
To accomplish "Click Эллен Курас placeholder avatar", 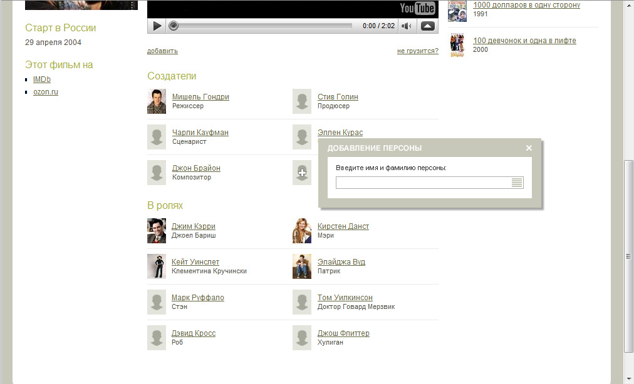I will point(302,137).
